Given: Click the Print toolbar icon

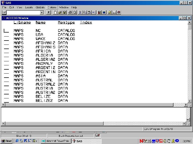Looking at the screenshot, I should tap(70, 12).
